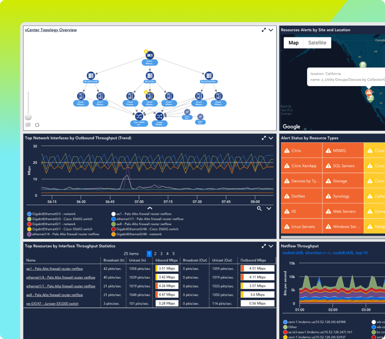Select the top VCSA1 VMware node
385x339 pixels.
(x=150, y=55)
